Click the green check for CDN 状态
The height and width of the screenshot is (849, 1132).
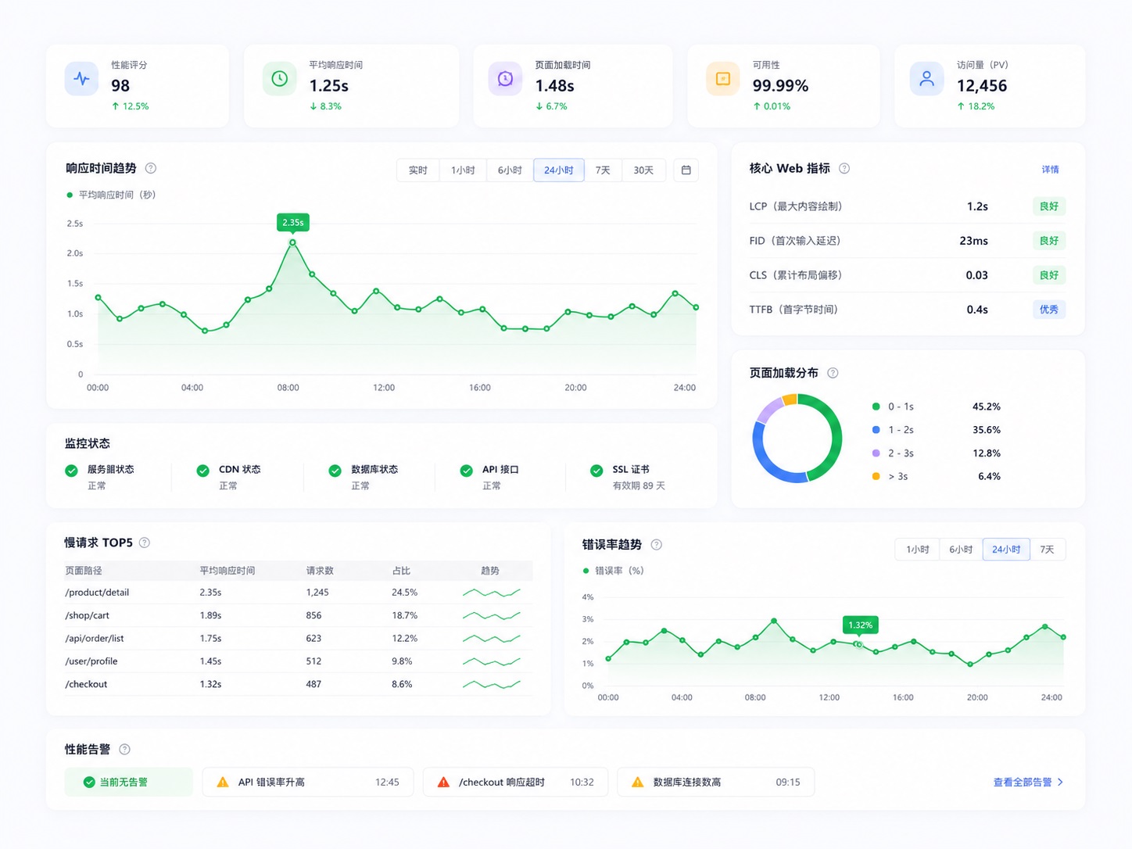point(202,471)
